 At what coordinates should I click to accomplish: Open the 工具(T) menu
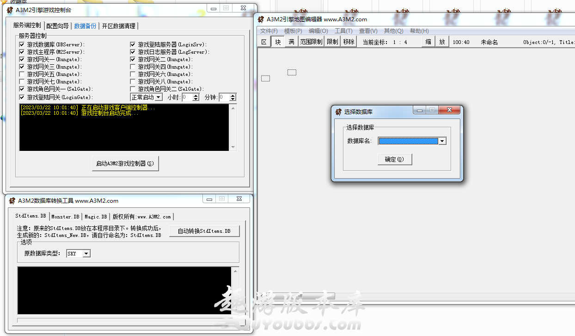point(343,31)
